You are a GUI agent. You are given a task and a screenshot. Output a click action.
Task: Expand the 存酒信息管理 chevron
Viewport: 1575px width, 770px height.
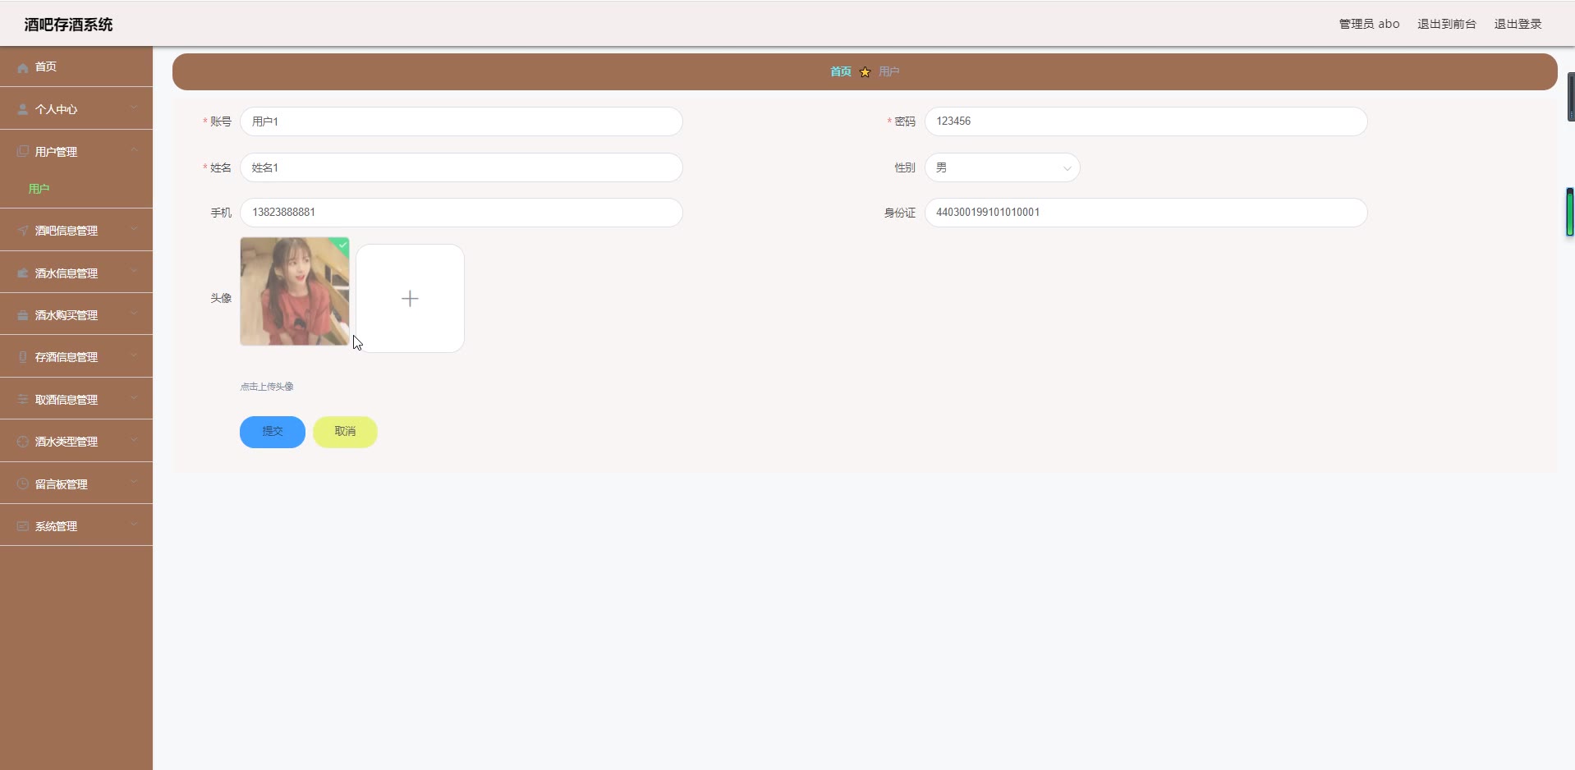pos(134,355)
